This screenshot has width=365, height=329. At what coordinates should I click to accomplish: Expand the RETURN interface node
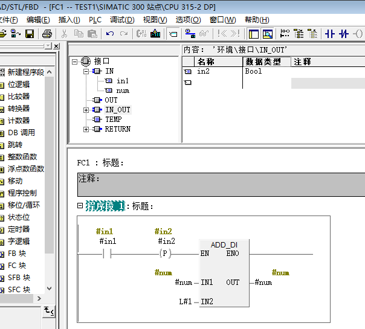point(86,129)
